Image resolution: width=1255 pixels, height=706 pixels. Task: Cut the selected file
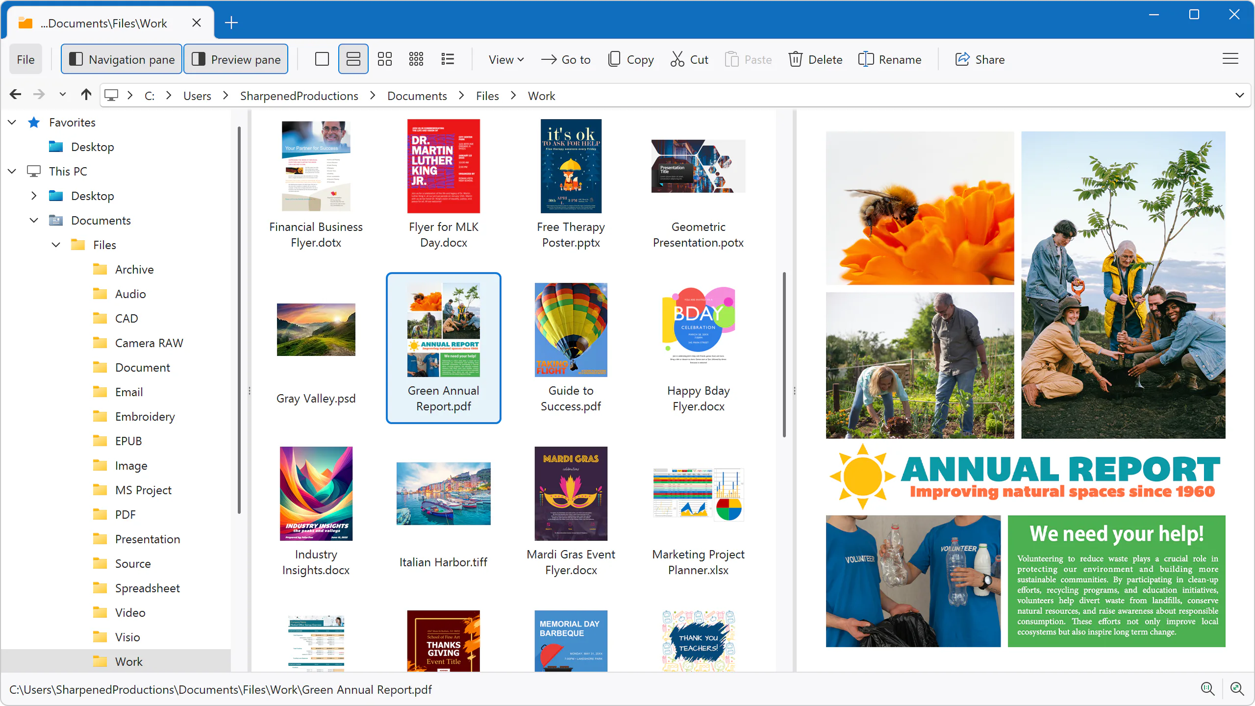pos(690,59)
